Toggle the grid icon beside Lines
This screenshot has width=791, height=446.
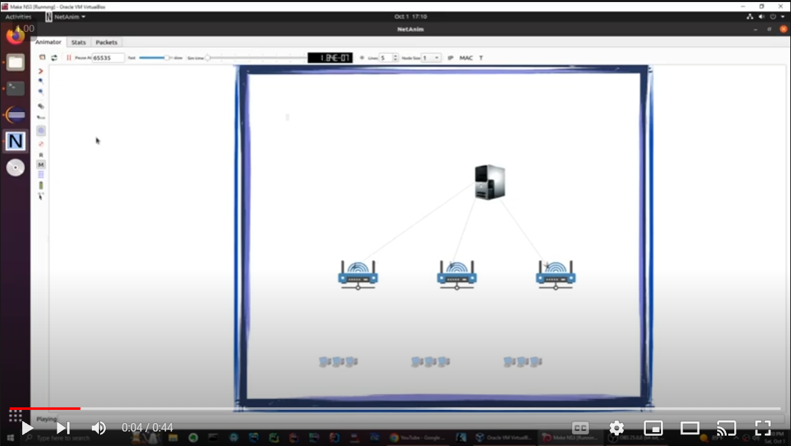tap(362, 58)
